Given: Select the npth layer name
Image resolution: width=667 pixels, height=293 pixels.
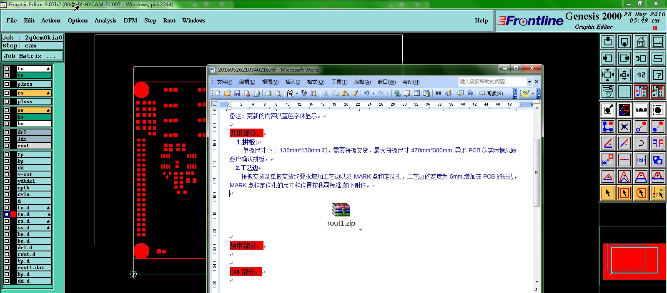Looking at the screenshot, I should tap(34, 188).
